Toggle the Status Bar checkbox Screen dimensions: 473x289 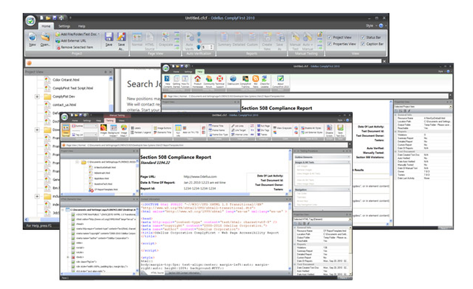coord(363,37)
